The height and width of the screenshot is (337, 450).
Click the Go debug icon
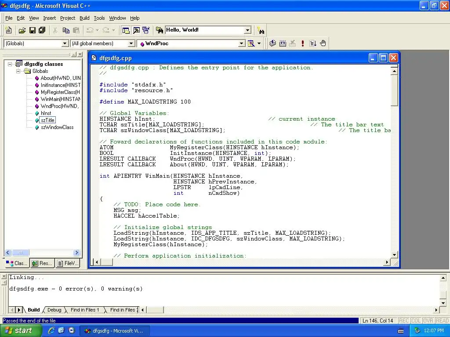(x=313, y=43)
